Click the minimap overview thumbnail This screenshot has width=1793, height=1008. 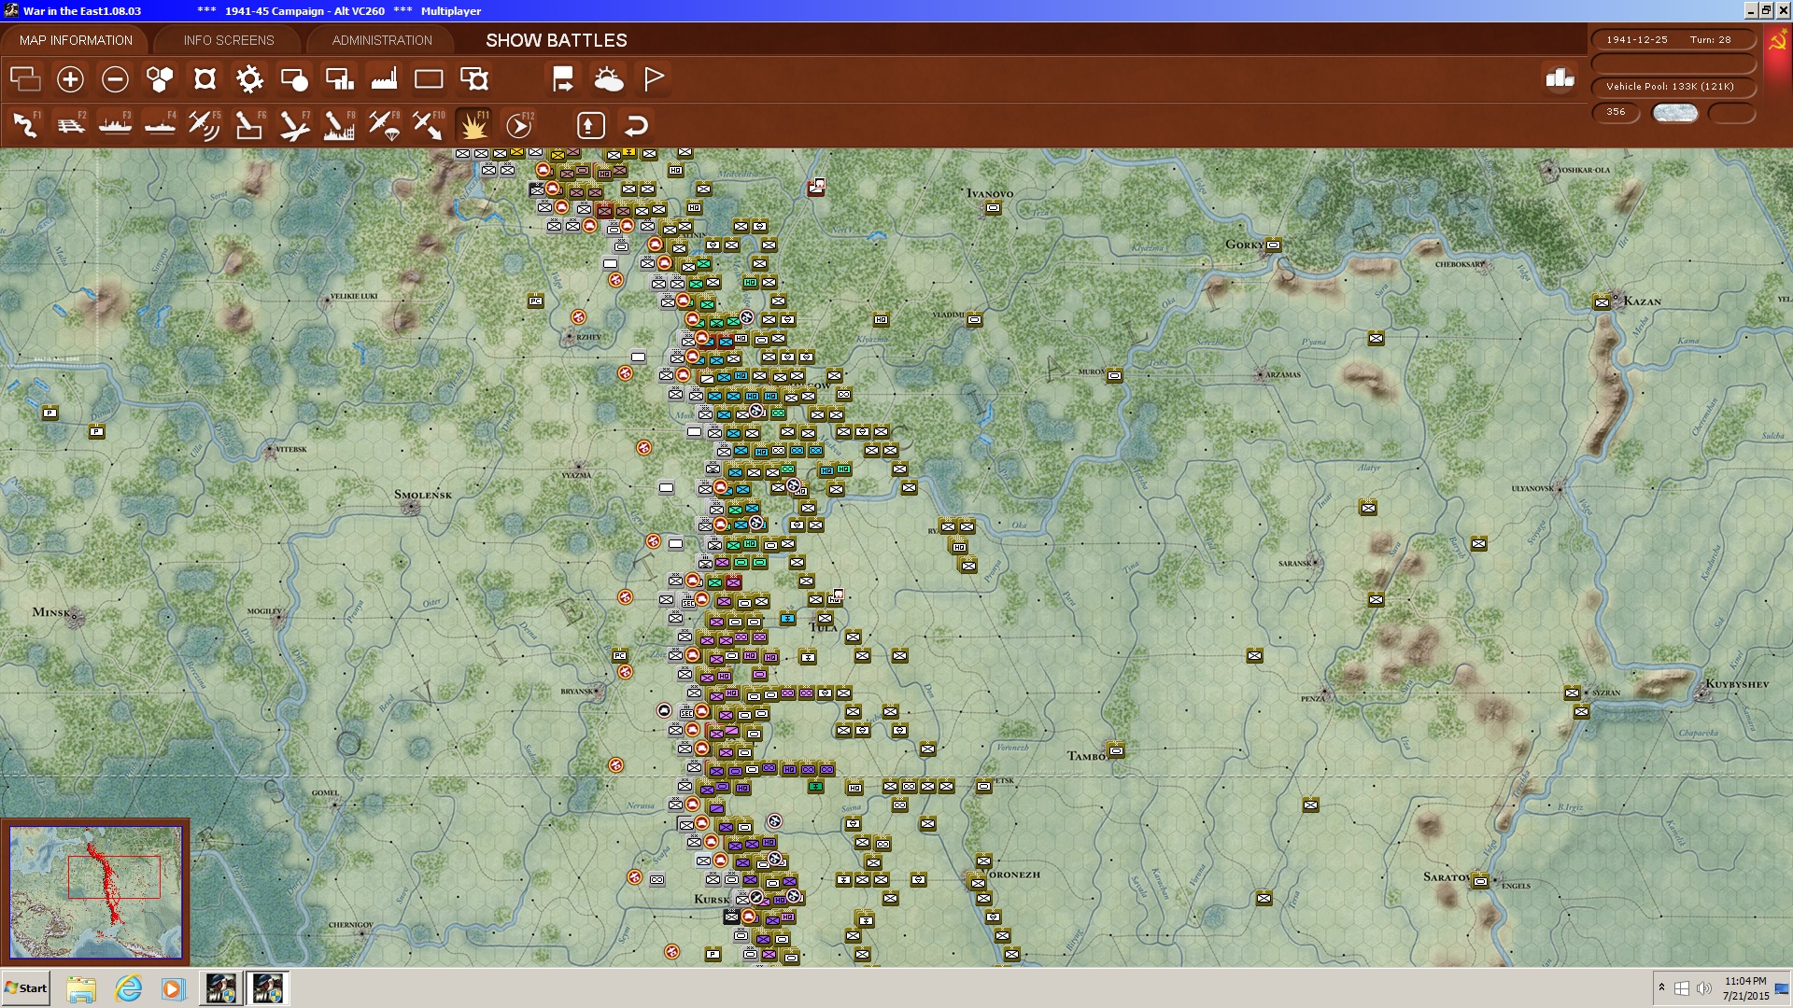(x=95, y=891)
